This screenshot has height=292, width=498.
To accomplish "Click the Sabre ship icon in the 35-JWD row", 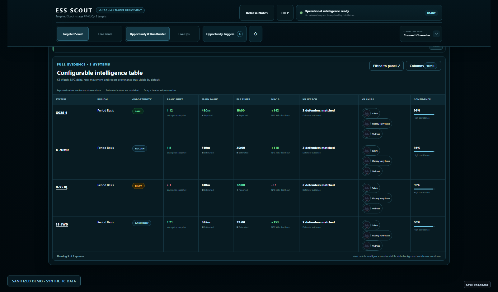I will [x=367, y=225].
